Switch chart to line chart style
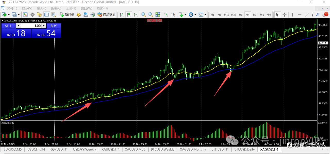330x154 pixels. [x=136, y=15]
